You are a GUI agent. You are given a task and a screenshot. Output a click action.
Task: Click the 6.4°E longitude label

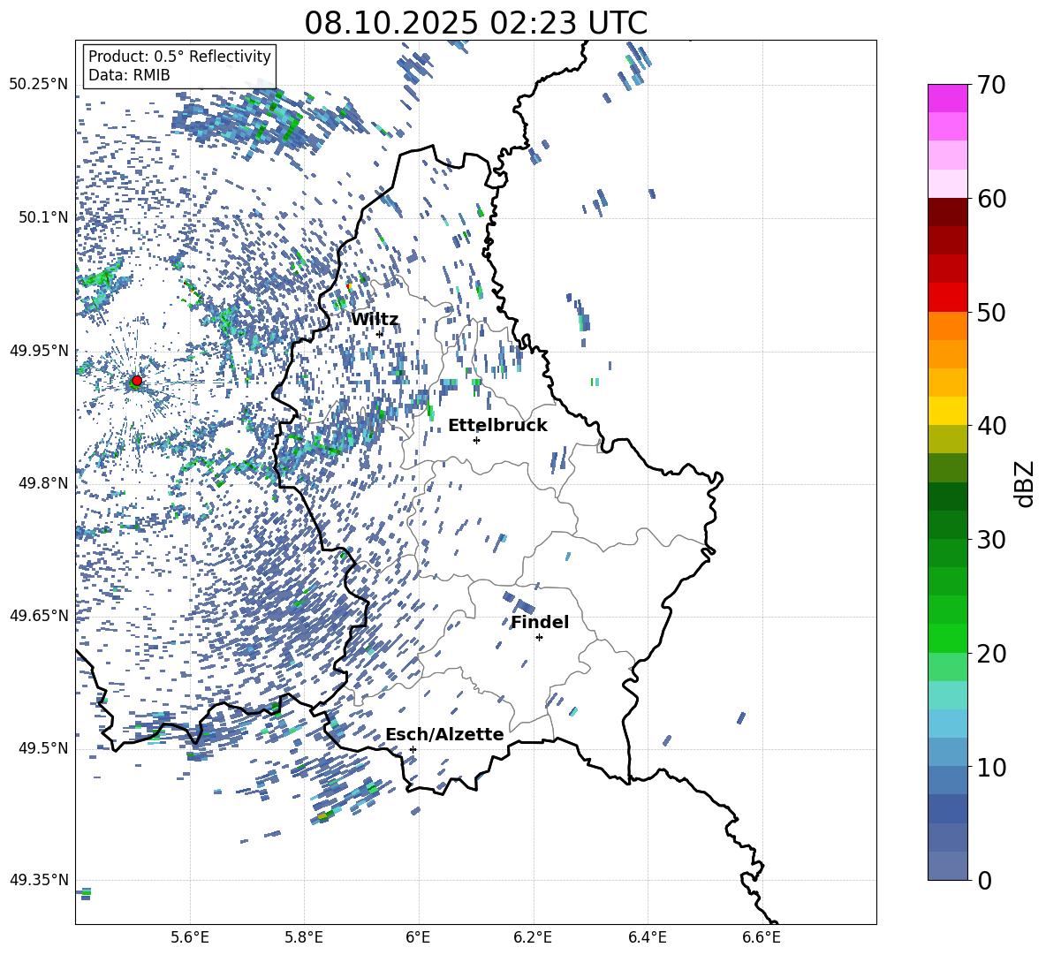647,937
